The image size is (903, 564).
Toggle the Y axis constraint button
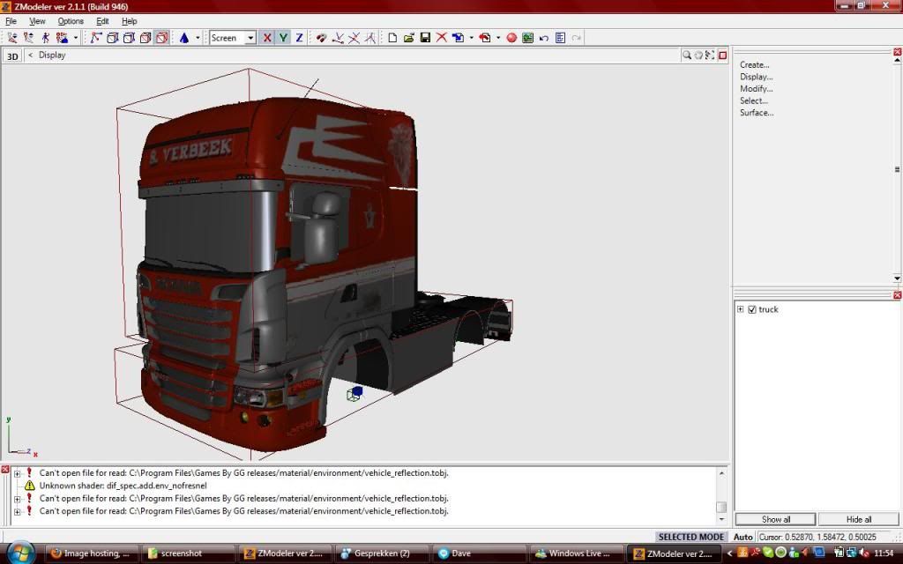point(283,38)
